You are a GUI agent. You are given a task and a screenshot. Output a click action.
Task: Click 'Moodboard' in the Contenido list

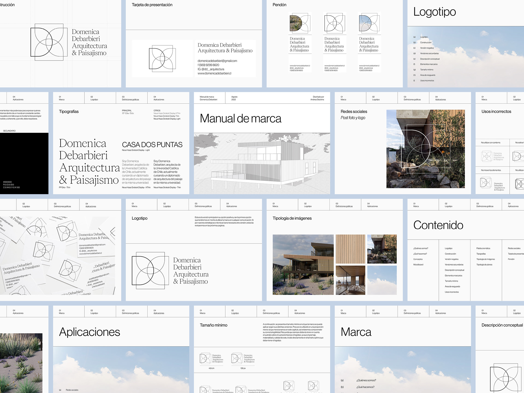tap(418, 265)
